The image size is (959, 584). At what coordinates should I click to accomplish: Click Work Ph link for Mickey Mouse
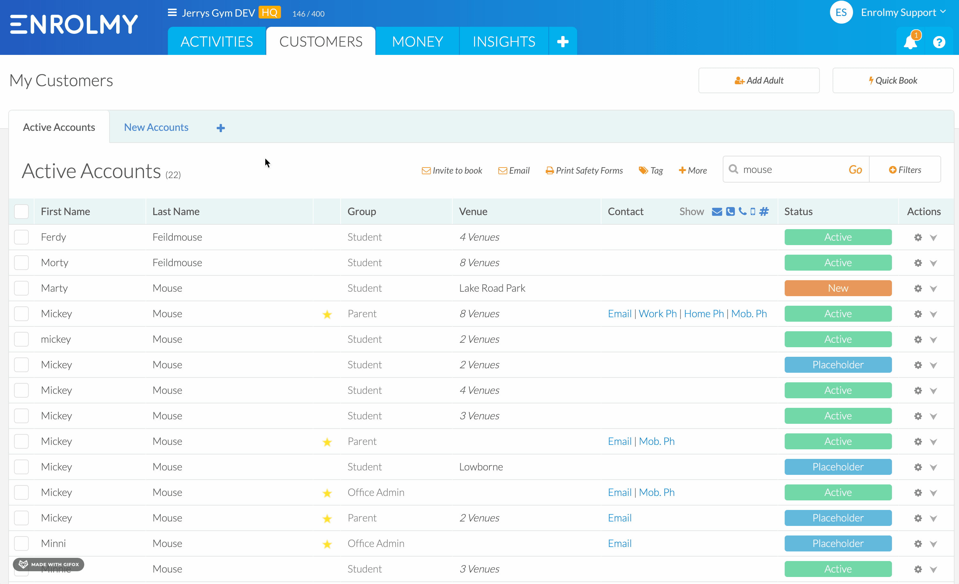point(658,314)
